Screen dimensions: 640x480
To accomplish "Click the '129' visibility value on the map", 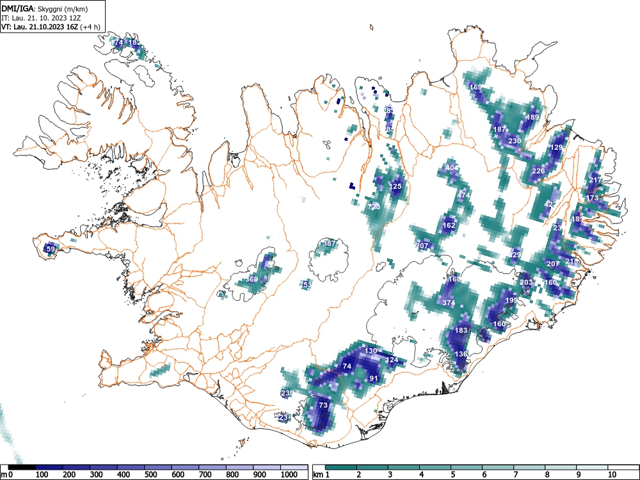I will coord(556,148).
